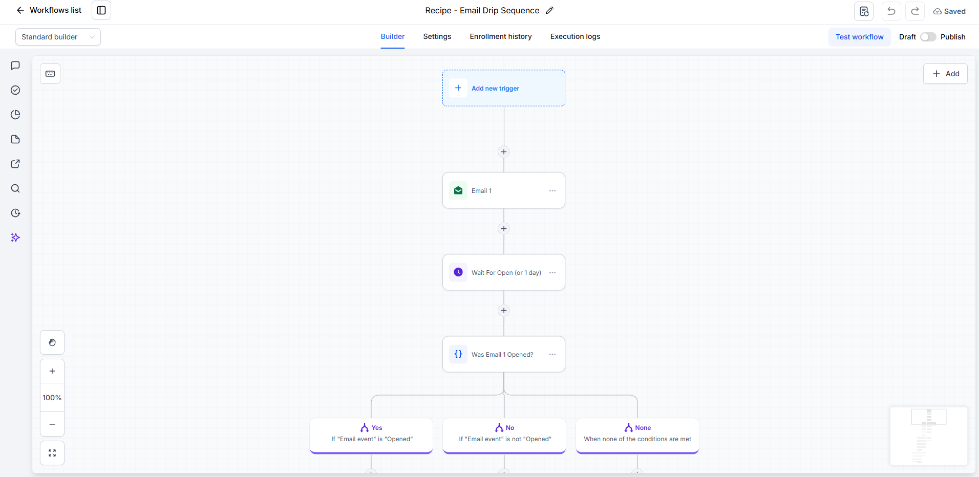The image size is (979, 477).
Task: Select the None branch
Action: pos(637,436)
